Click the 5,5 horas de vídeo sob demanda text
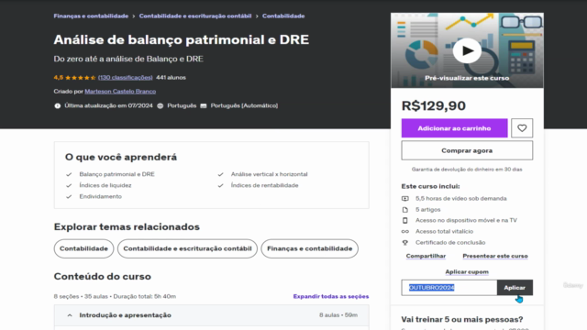 [460, 198]
